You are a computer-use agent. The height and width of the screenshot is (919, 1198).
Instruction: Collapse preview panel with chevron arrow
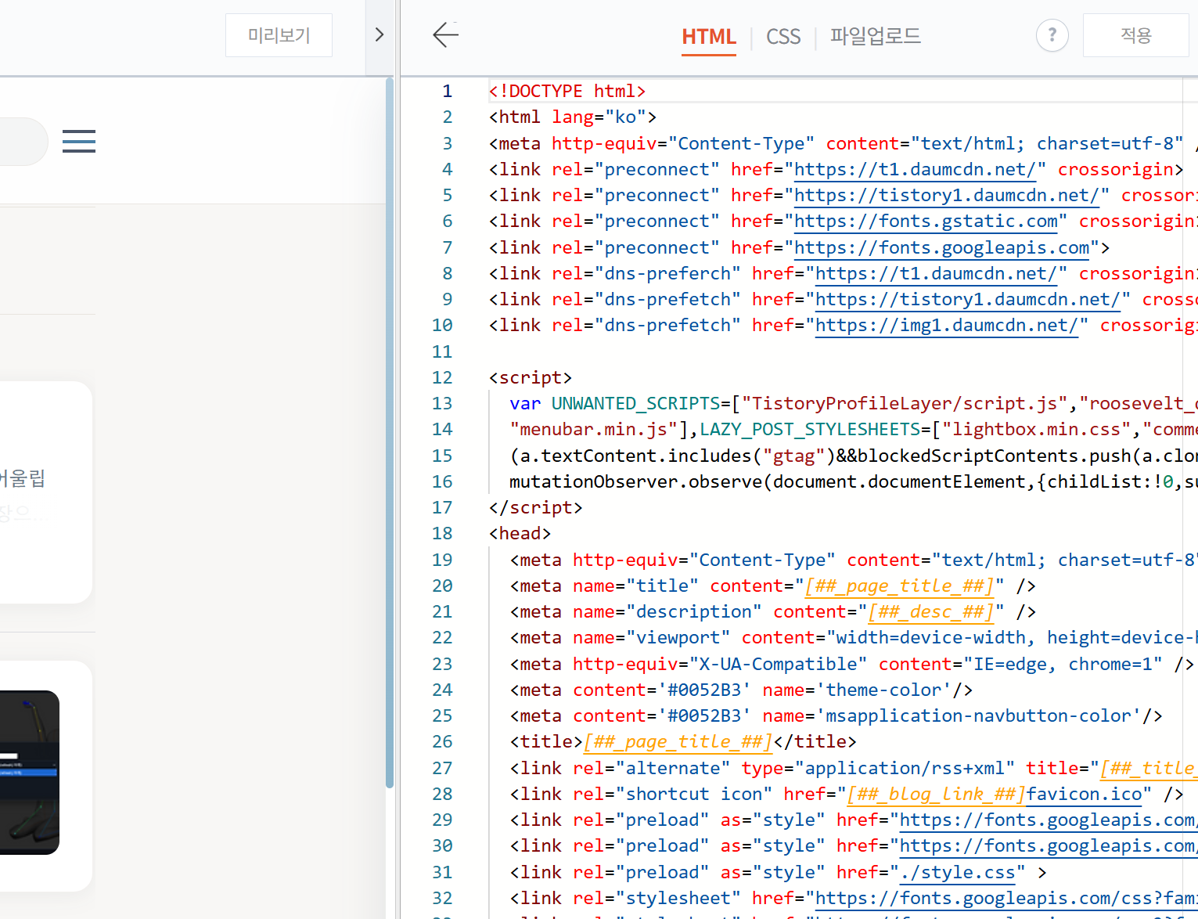tap(380, 34)
